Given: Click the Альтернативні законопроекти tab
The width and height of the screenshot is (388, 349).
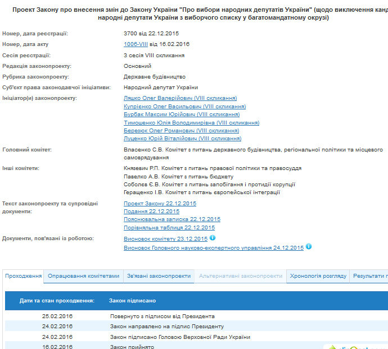Looking at the screenshot, I should (x=240, y=276).
